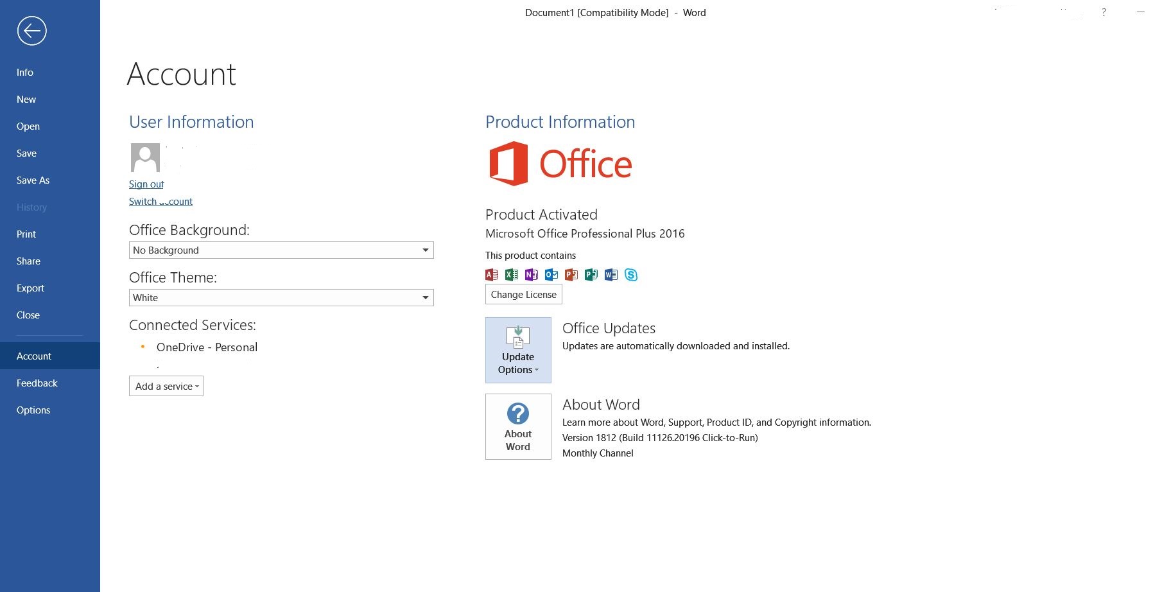Viewport: 1153px width, 592px height.
Task: Expand the Office Theme dropdown
Action: [x=281, y=297]
